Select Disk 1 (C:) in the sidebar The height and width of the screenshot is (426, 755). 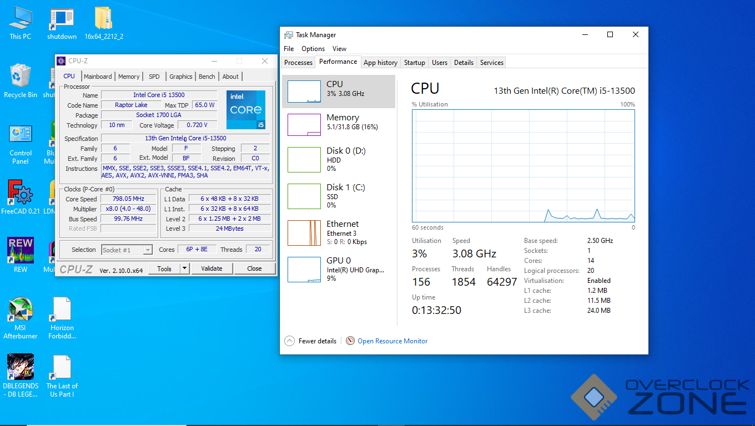tap(339, 196)
